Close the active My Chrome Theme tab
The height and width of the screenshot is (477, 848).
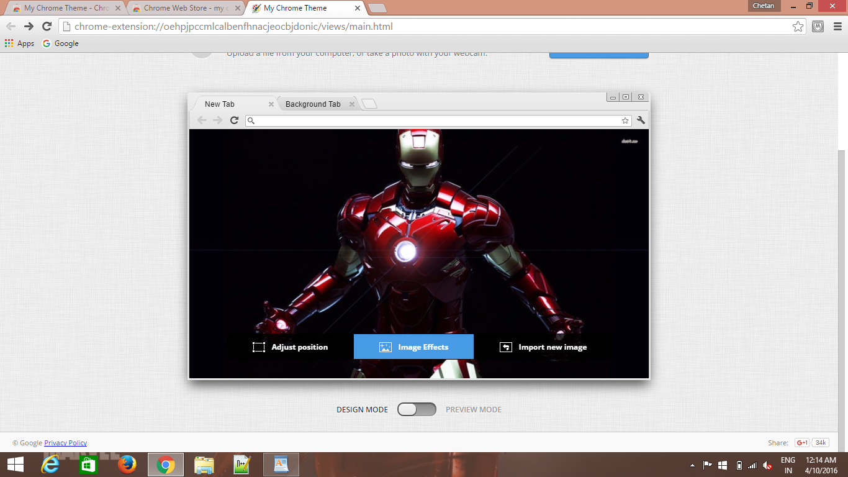pyautogui.click(x=357, y=8)
